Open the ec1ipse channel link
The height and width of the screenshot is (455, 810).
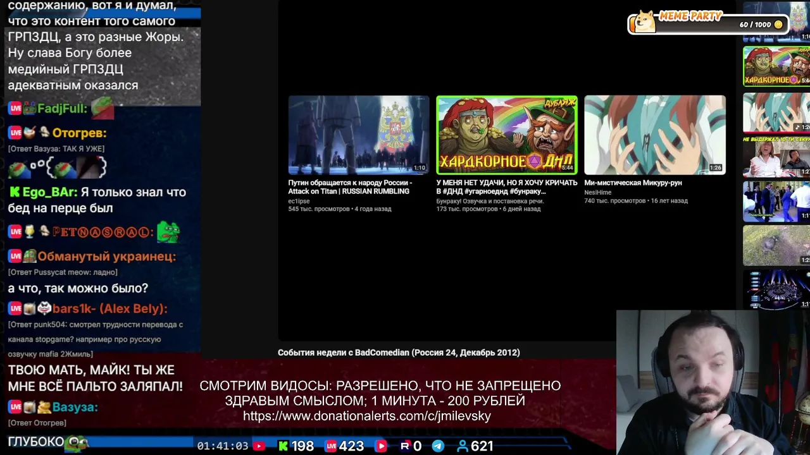pos(299,201)
